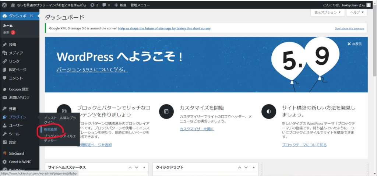Screen dimensions: 377x176
Task: Collapse the クイックドラフト panel
Action: [x=254, y=167]
